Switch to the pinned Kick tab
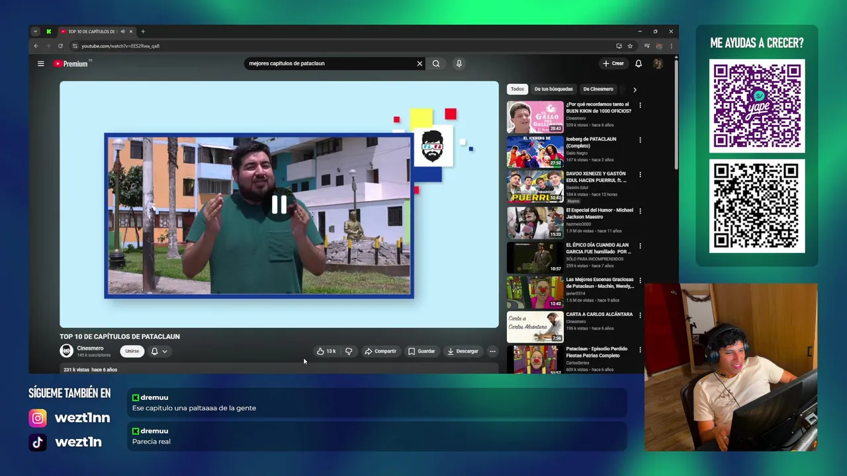 (x=48, y=31)
